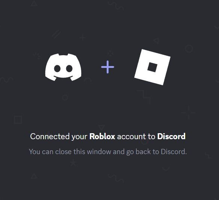Click "go back to Discord" text
Viewport: 219px width, 200px height.
(x=156, y=152)
